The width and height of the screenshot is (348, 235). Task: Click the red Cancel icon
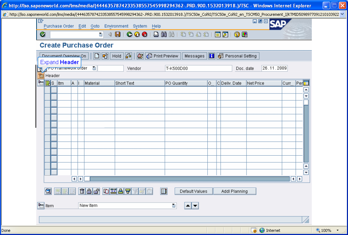point(145,34)
